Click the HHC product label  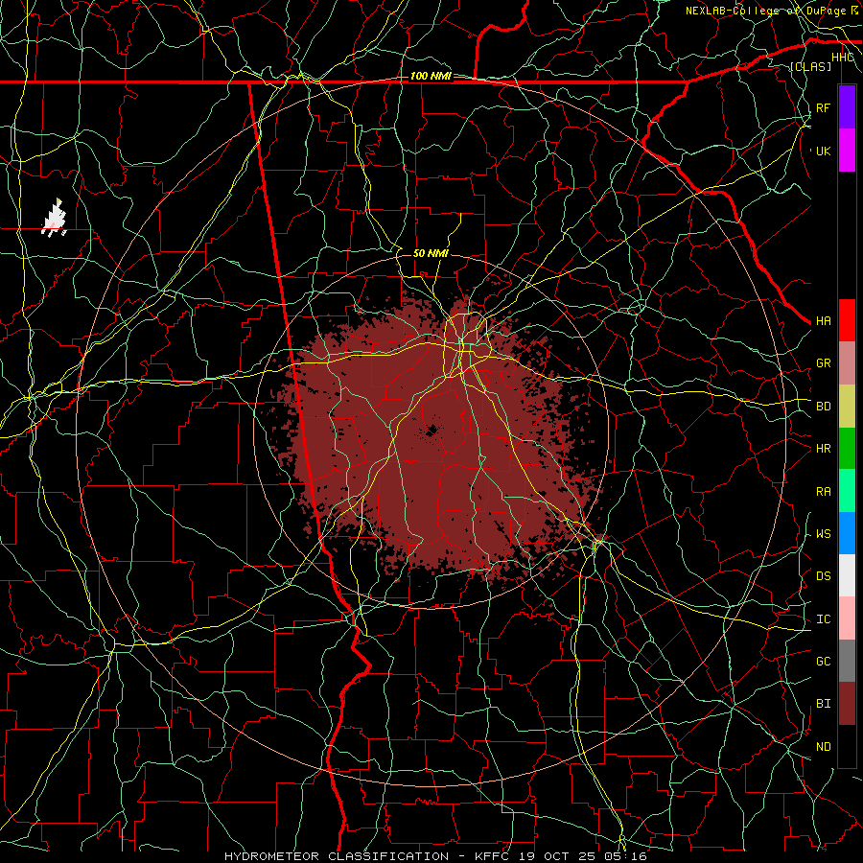[x=843, y=58]
